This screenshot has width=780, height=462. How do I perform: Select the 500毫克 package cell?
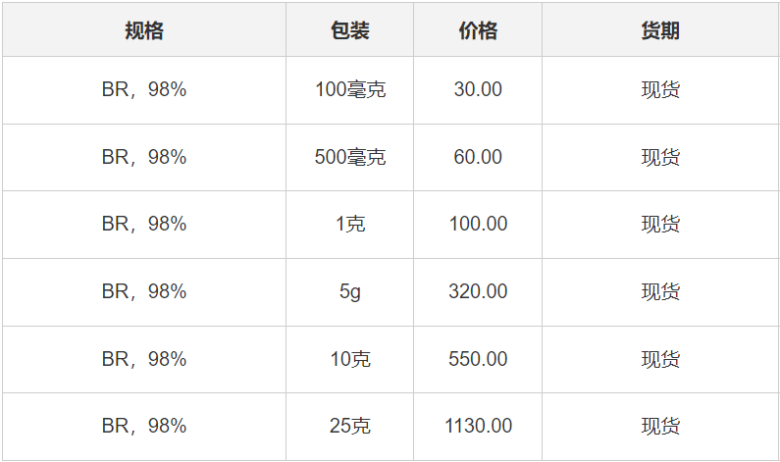point(350,157)
